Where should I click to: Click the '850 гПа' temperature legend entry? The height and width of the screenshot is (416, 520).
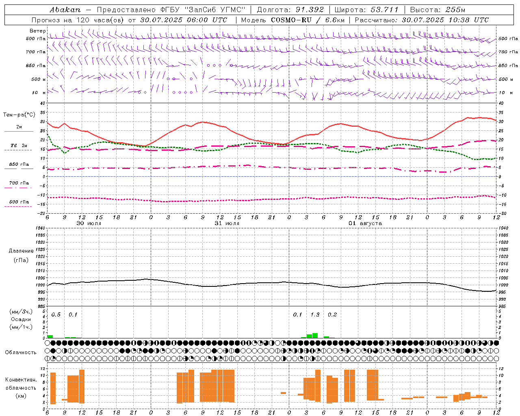pos(19,165)
